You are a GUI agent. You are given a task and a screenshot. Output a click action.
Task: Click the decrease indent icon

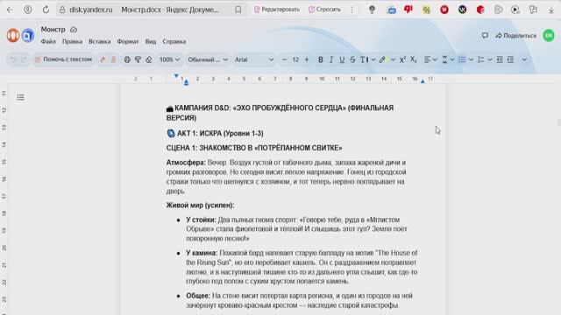point(500,59)
